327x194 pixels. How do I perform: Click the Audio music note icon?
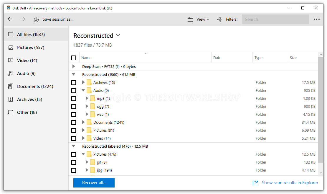coord(11,74)
